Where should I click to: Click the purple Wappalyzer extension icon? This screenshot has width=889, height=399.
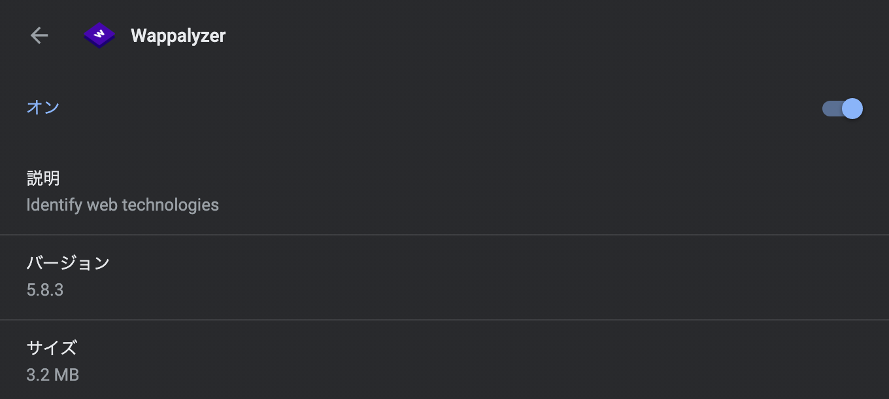(x=99, y=35)
